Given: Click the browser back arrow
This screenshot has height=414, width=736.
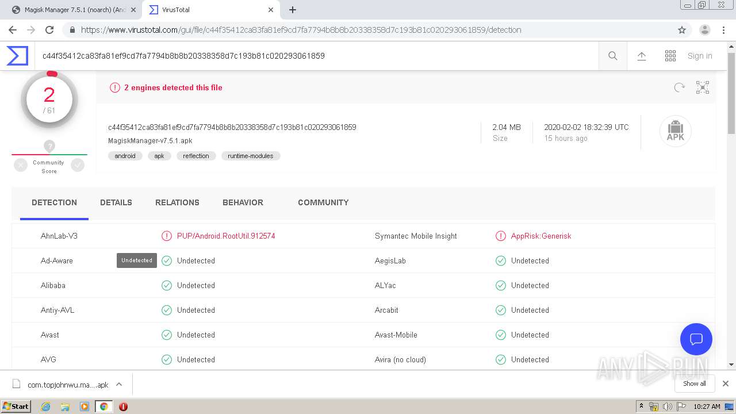Looking at the screenshot, I should 13,30.
